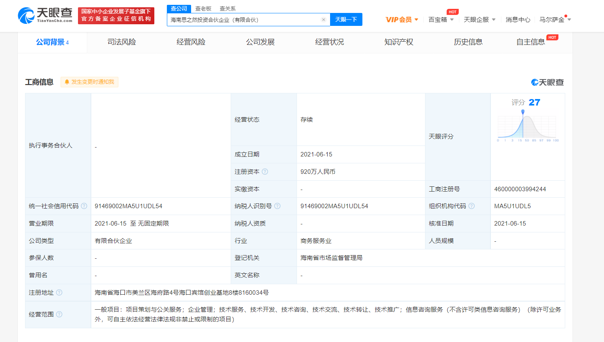Click the 920万人民币 registered capital value
Screen dimensions: 604x342
318,172
